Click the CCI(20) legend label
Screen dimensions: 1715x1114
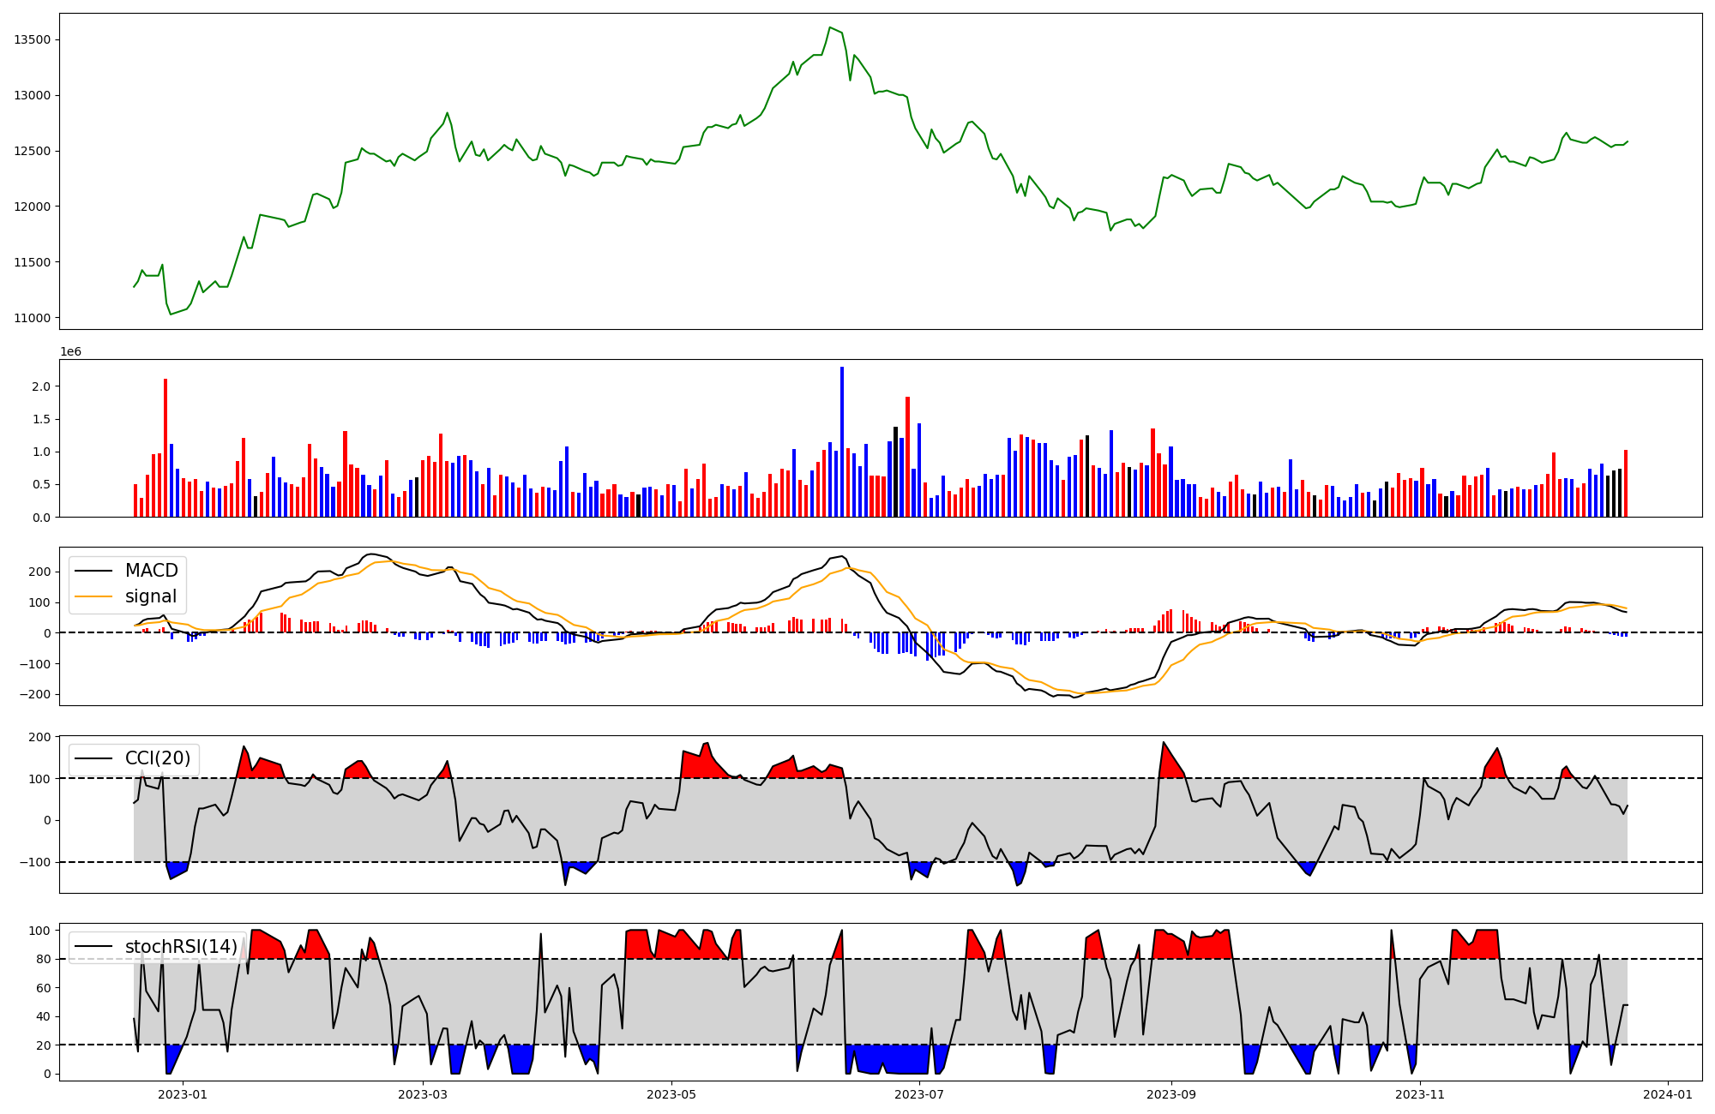pyautogui.click(x=158, y=758)
